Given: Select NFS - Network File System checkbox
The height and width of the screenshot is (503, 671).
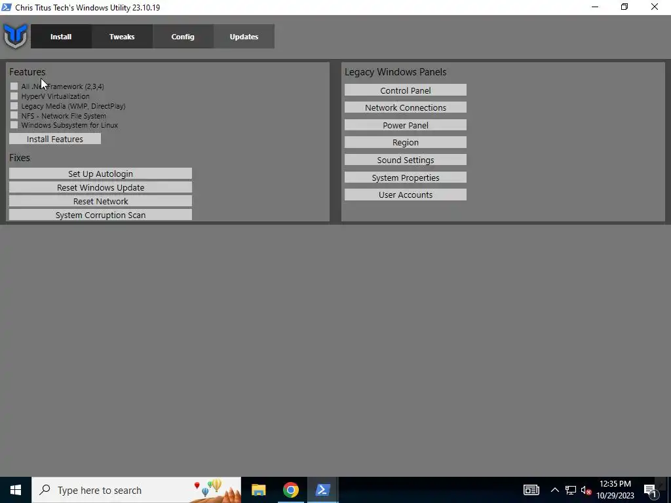Looking at the screenshot, I should [14, 115].
